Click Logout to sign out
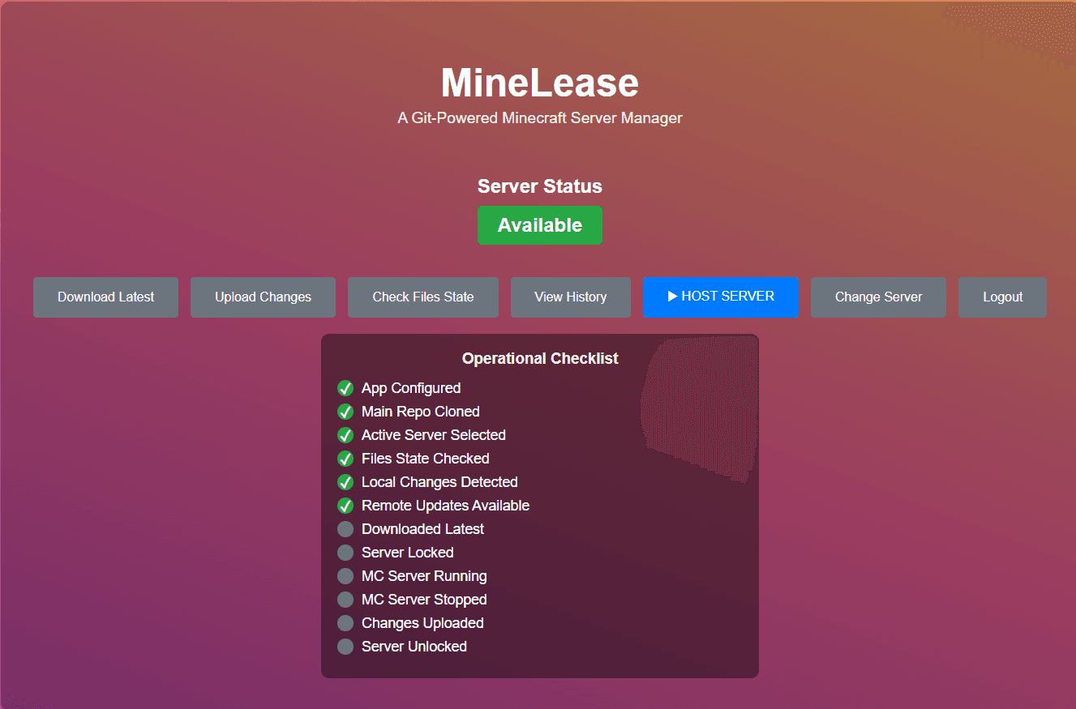Viewport: 1076px width, 709px height. [1002, 297]
